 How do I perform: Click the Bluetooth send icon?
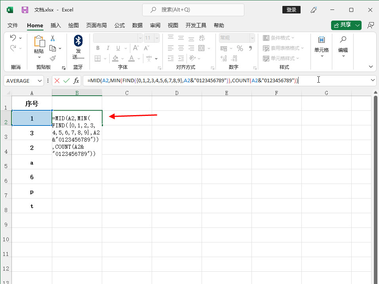click(78, 41)
